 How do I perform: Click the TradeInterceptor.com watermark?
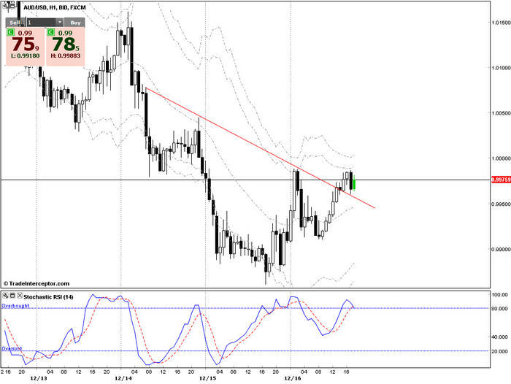click(36, 283)
